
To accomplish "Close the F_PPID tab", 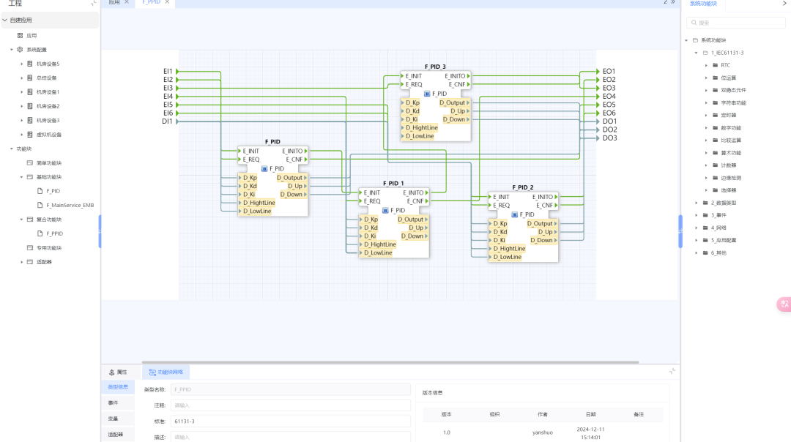I will point(167,2).
